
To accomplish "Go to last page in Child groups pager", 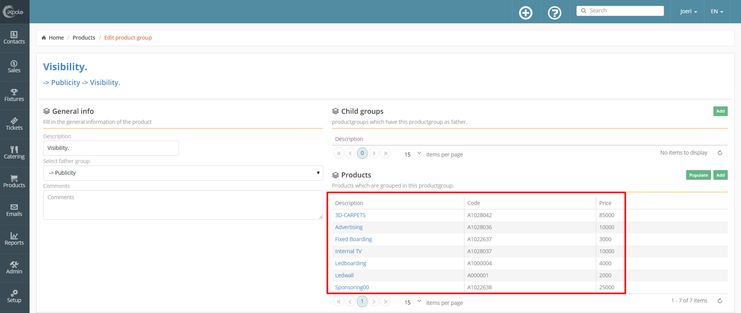I will pos(385,153).
